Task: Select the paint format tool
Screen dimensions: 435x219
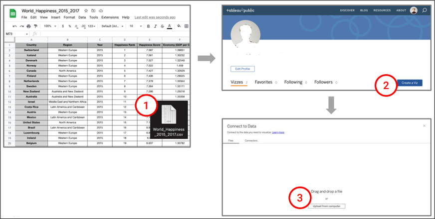Action: (x=35, y=26)
